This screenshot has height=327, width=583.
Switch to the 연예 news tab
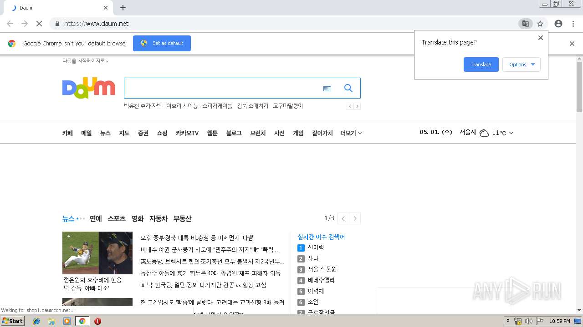click(x=96, y=218)
